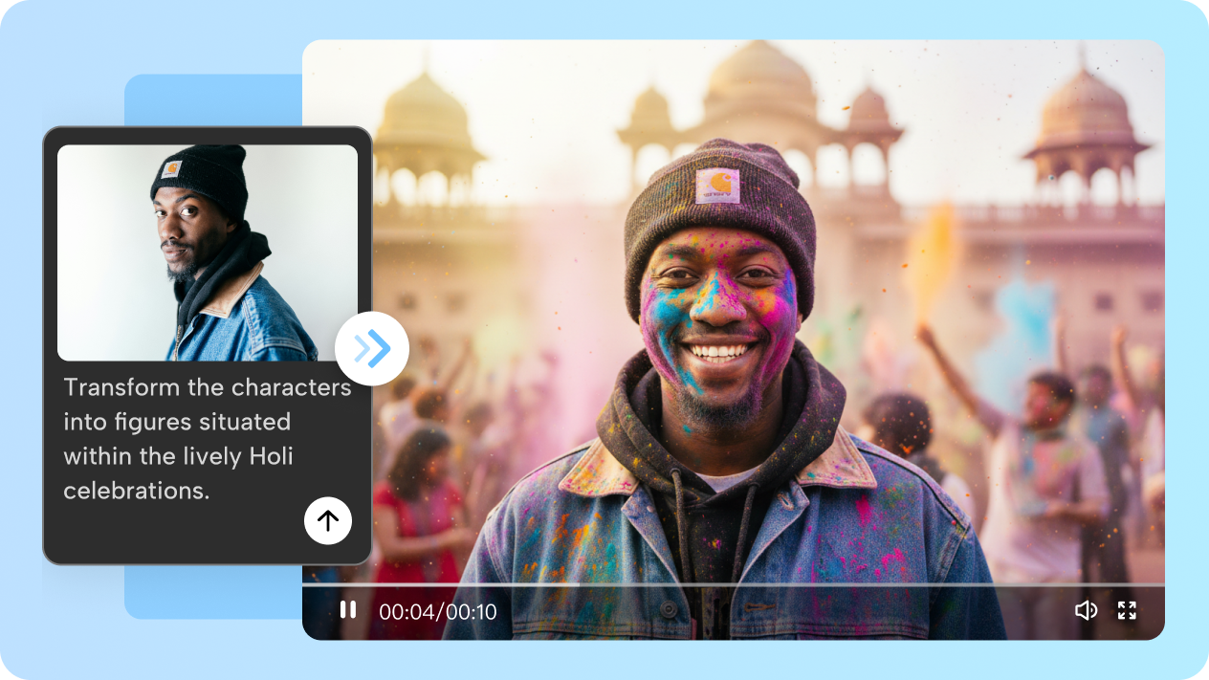Click the prompt text about Holi celebrations
Screen dimensions: 1209x680
pos(206,438)
